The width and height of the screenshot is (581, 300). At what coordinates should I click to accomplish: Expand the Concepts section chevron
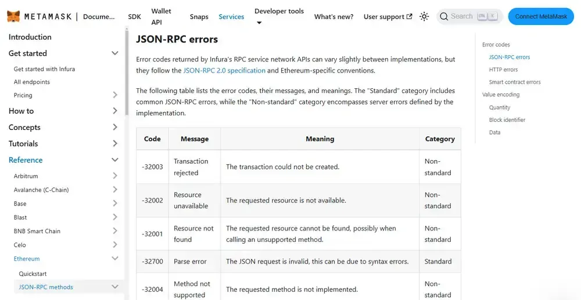pyautogui.click(x=115, y=127)
